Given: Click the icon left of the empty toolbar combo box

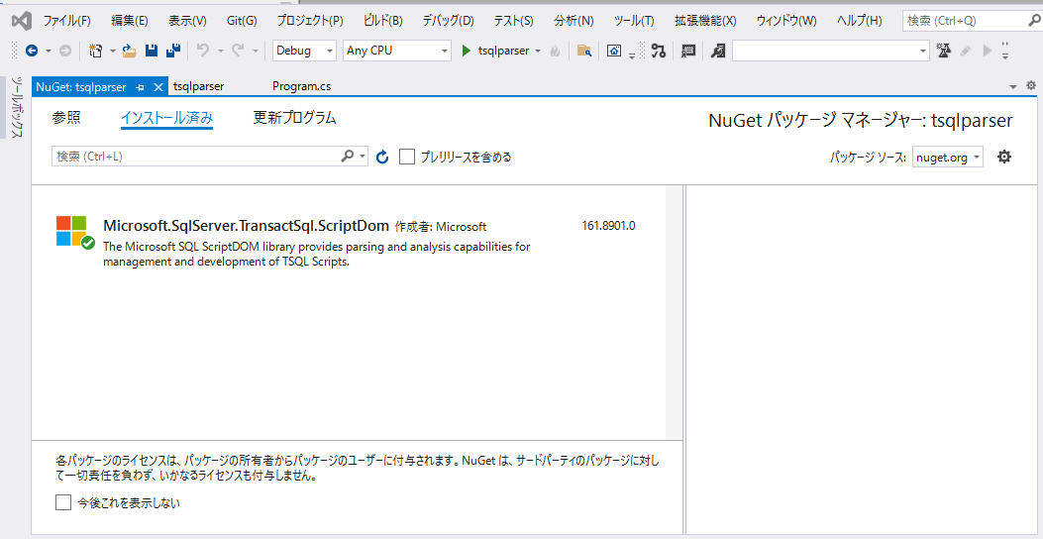Looking at the screenshot, I should (x=718, y=51).
